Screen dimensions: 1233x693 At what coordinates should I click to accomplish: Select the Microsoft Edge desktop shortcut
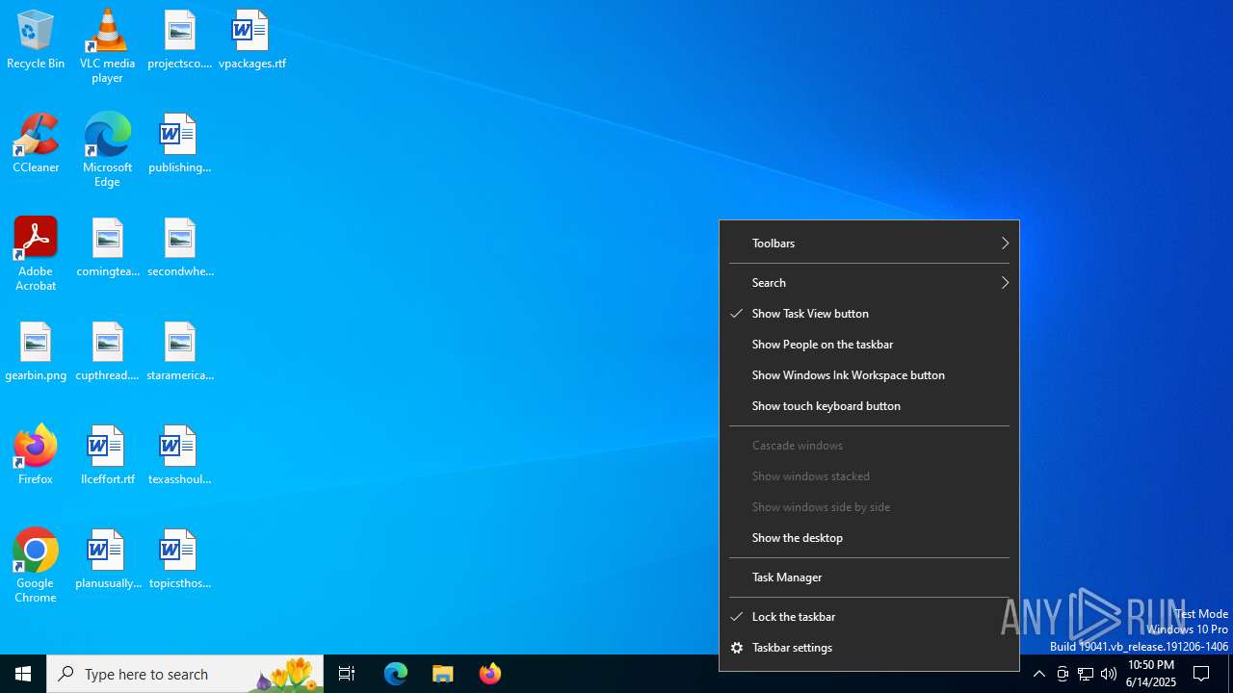107,150
